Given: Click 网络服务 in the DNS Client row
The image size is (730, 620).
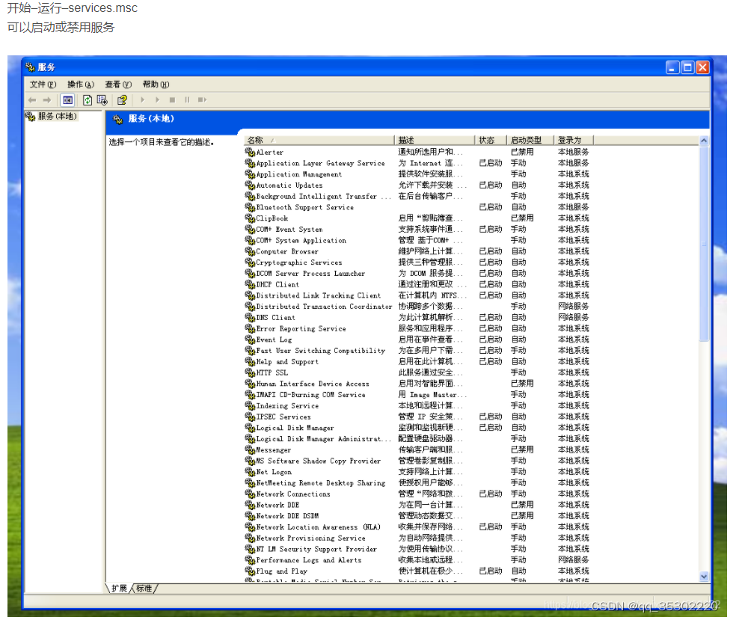Looking at the screenshot, I should click(573, 317).
